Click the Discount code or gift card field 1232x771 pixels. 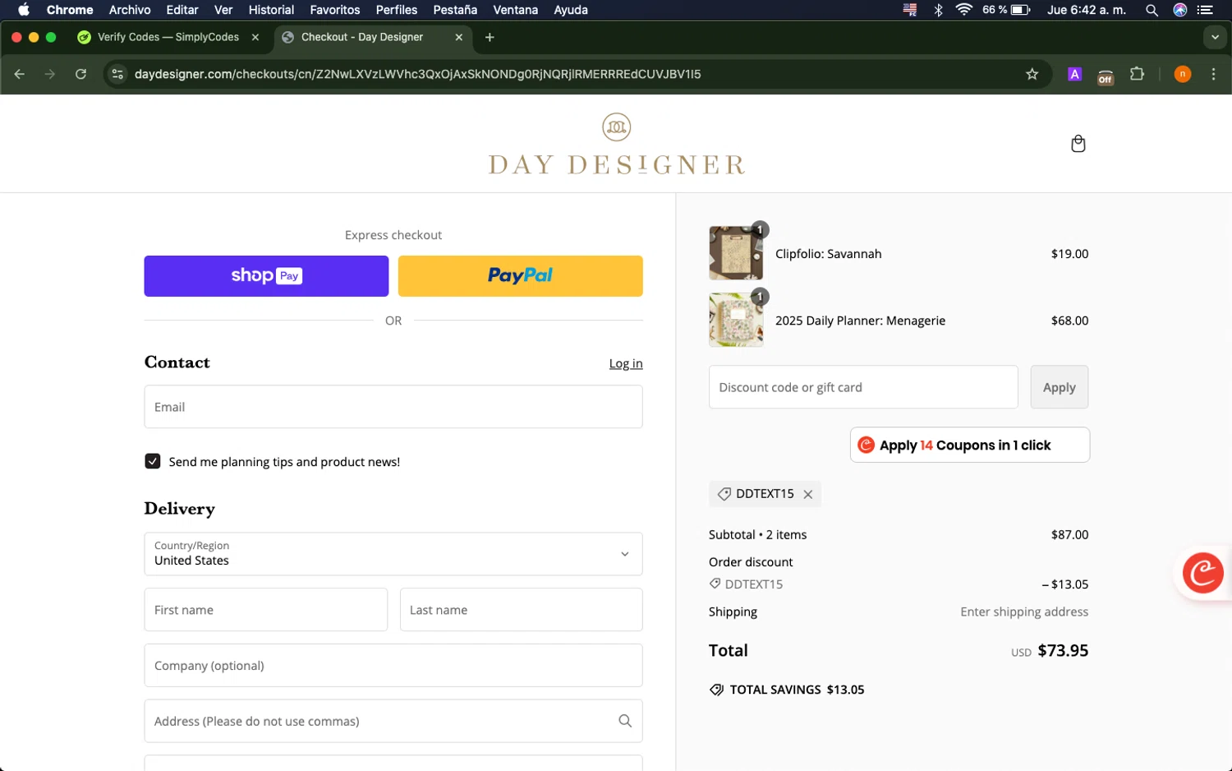863,387
